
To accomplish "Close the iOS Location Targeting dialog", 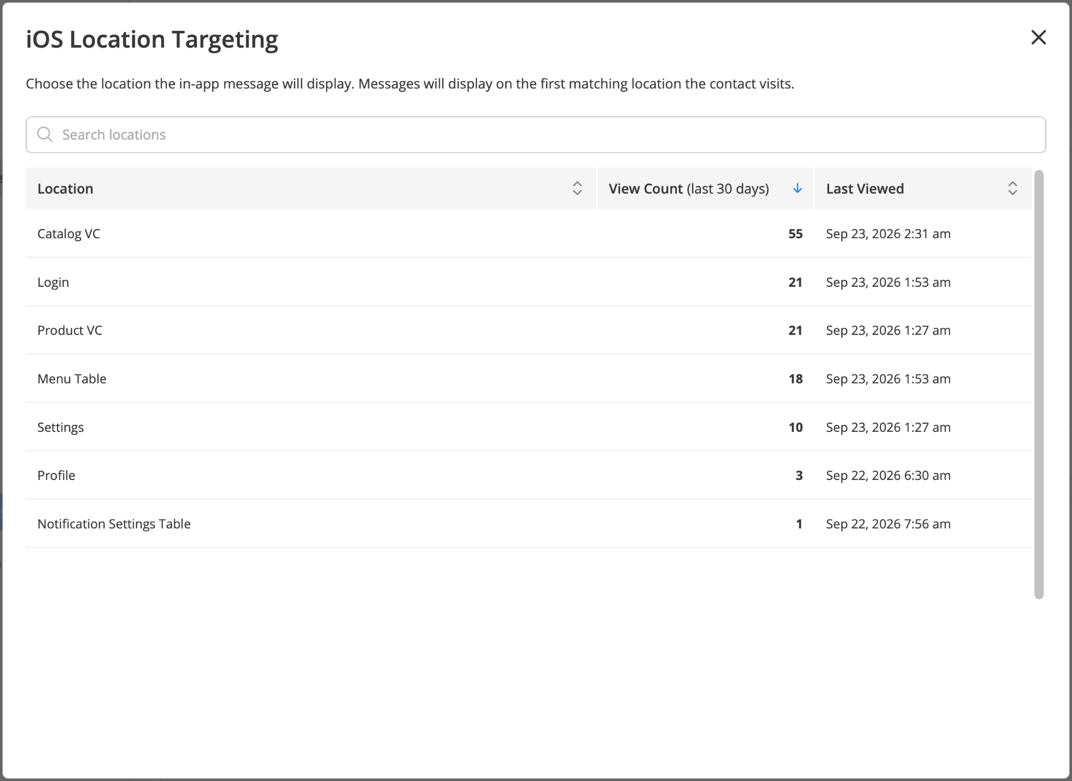I will 1038,38.
